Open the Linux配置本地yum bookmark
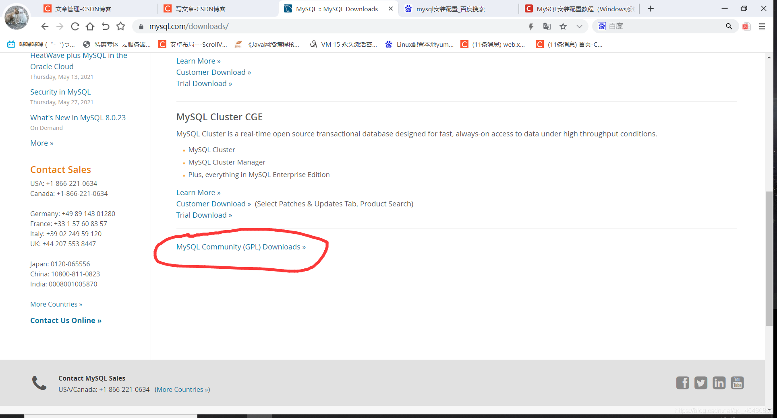 419,45
